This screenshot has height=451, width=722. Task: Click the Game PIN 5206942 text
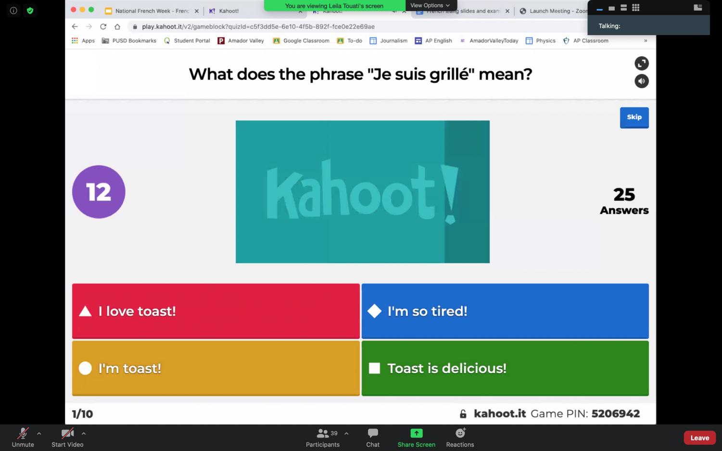[x=585, y=413]
